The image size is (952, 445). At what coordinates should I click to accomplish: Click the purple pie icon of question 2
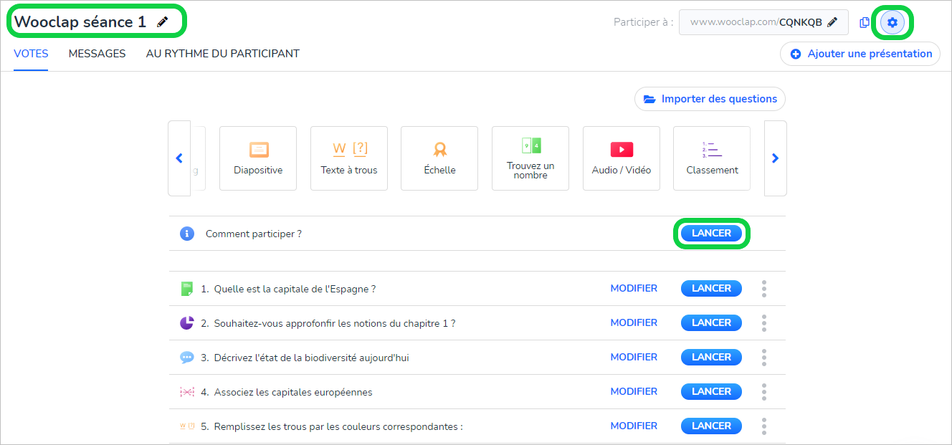pyautogui.click(x=187, y=323)
